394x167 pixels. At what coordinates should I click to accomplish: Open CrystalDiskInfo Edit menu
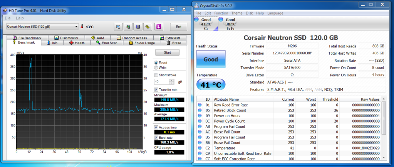tap(208, 13)
